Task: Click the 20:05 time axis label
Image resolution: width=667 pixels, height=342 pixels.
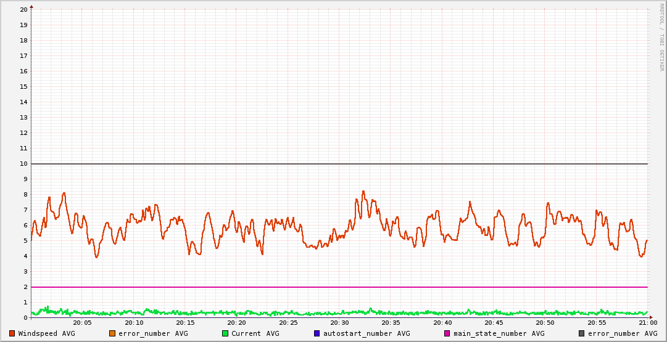Action: [82, 322]
